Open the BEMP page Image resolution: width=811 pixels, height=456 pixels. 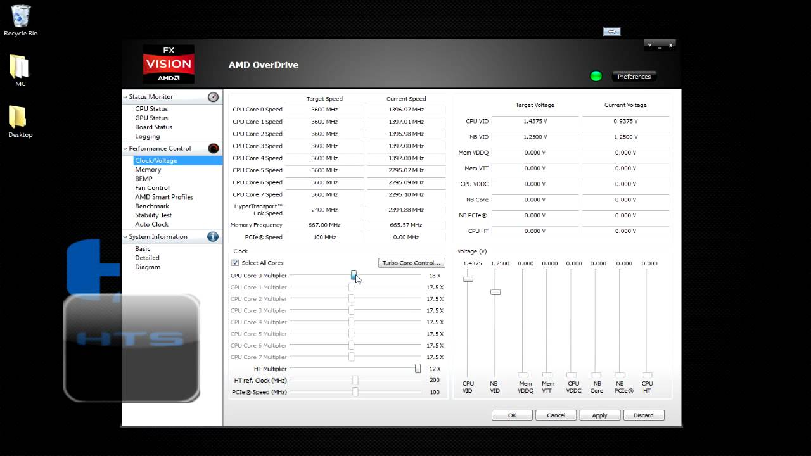(x=144, y=179)
